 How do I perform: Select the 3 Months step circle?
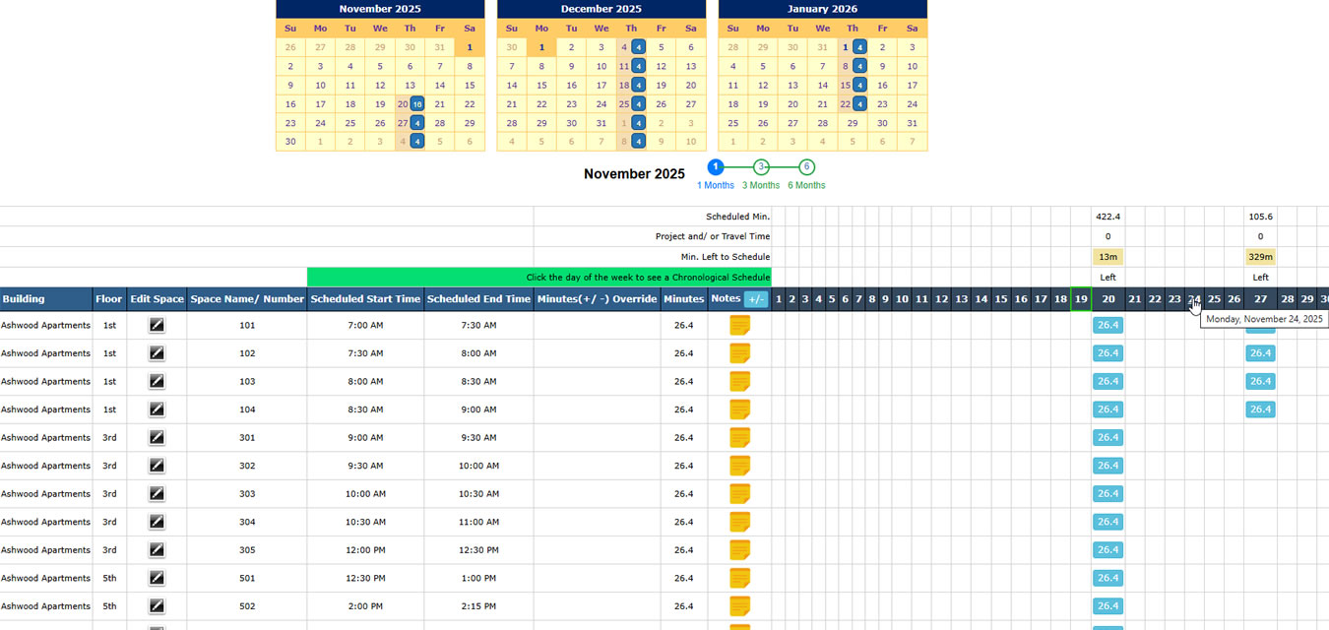[x=761, y=165]
